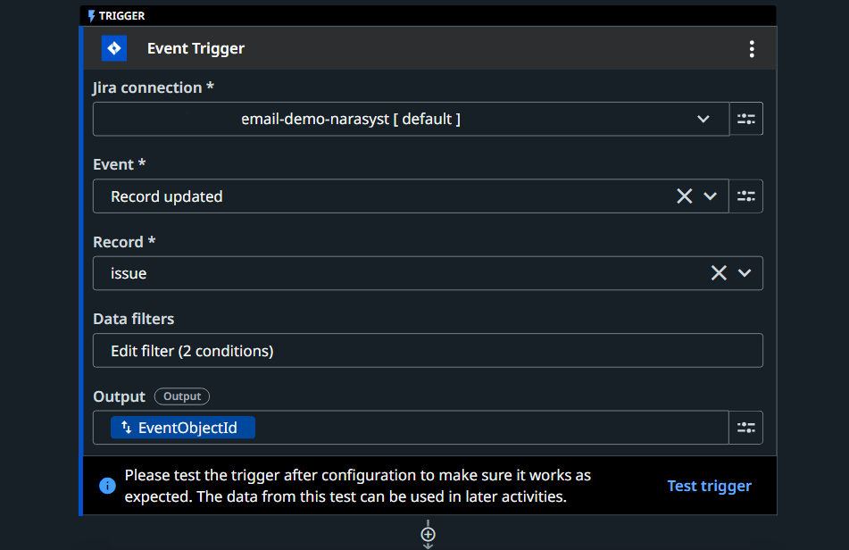Clear the Record field using its X

tap(719, 273)
